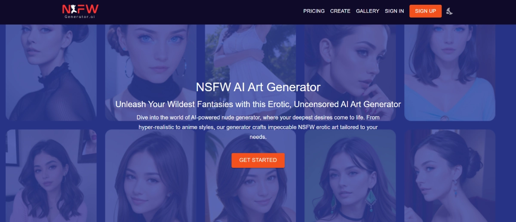Click the NSFW Generator.ai logo
The height and width of the screenshot is (222, 516).
coord(80,11)
